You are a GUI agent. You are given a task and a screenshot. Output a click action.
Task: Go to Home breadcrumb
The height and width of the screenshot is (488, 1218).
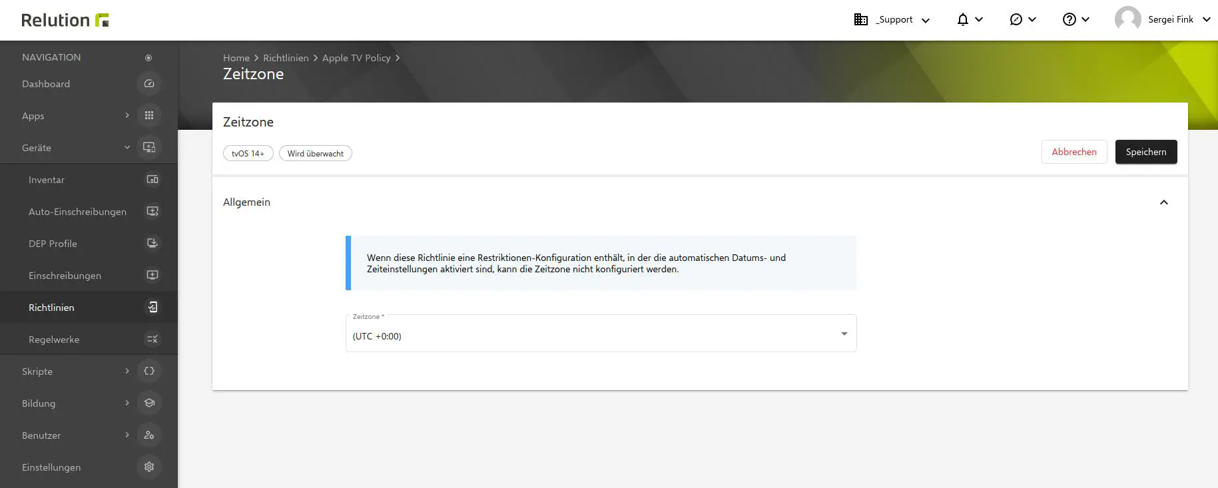coord(236,58)
